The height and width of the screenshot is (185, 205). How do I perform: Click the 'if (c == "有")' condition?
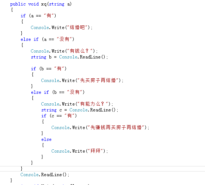click(x=59, y=115)
